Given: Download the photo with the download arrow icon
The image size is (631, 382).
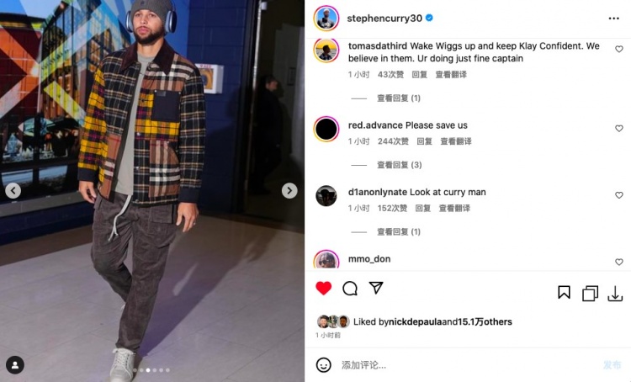Looking at the screenshot, I should point(615,294).
